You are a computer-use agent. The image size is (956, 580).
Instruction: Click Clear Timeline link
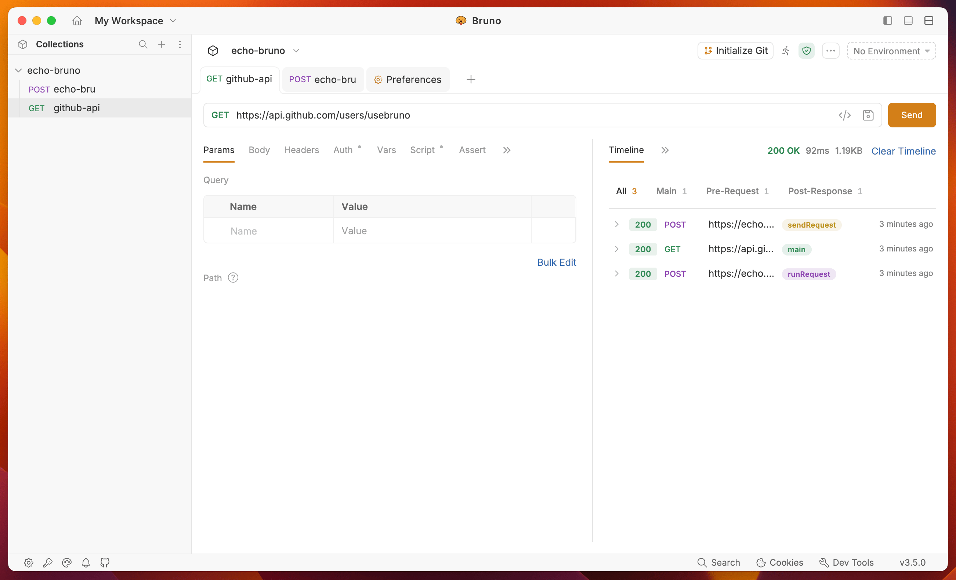coord(903,151)
